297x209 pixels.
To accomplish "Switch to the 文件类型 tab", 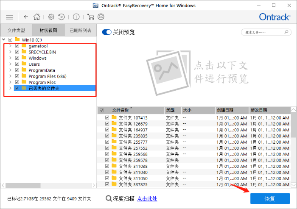I will click(16, 30).
